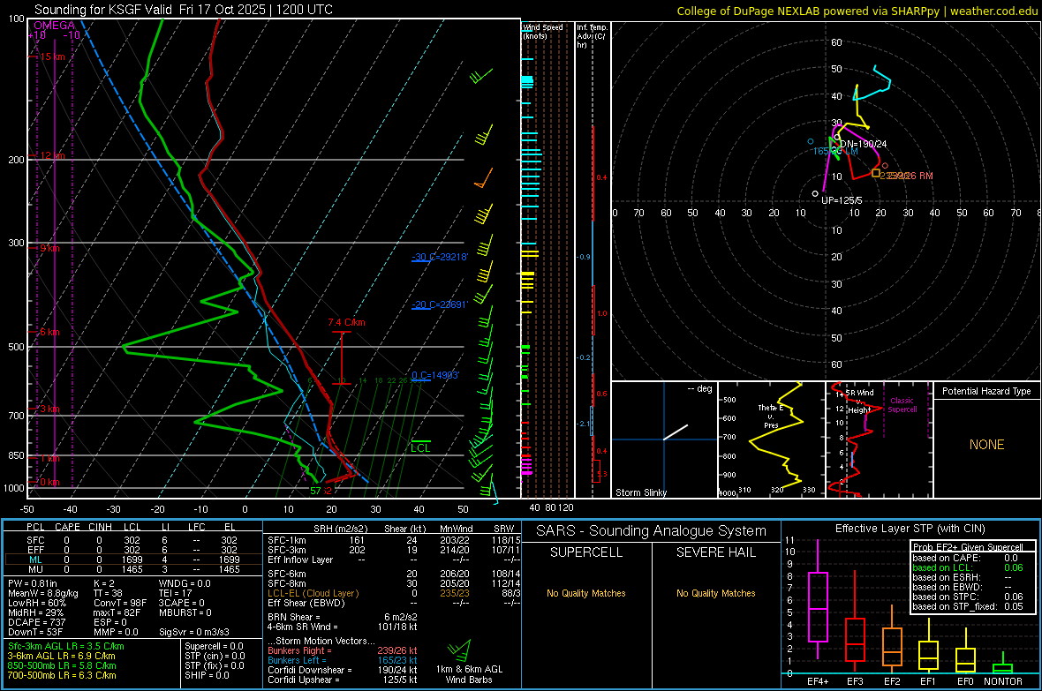Click the white UP=125/5 circle marker on hodograph
Screen dimensions: 1042x691
click(x=815, y=194)
